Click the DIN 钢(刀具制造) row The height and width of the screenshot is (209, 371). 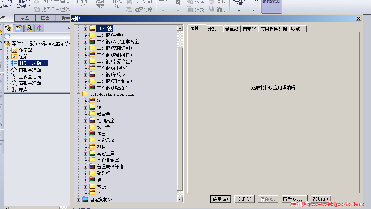pos(114,81)
